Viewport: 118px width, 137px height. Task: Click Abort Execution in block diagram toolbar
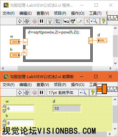(x=35, y=21)
